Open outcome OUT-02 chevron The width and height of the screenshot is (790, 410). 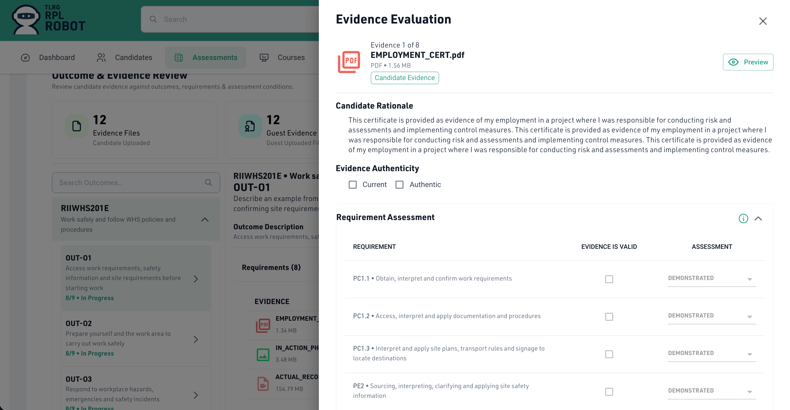[196, 339]
